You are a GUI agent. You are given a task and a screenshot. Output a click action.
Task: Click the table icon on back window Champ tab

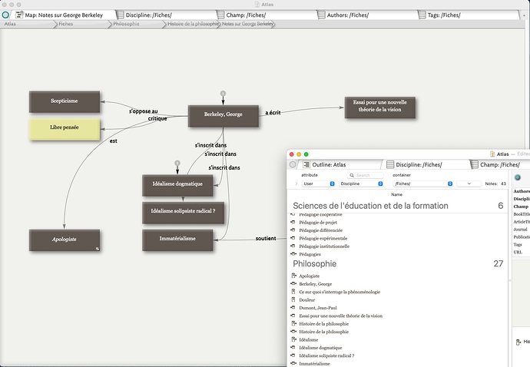pos(220,15)
